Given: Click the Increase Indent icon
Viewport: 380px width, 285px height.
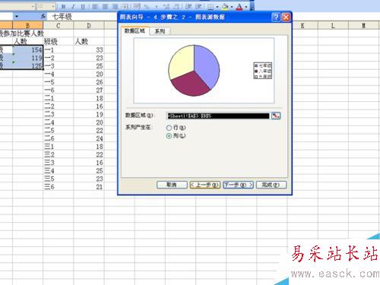Looking at the screenshot, I should [x=199, y=6].
